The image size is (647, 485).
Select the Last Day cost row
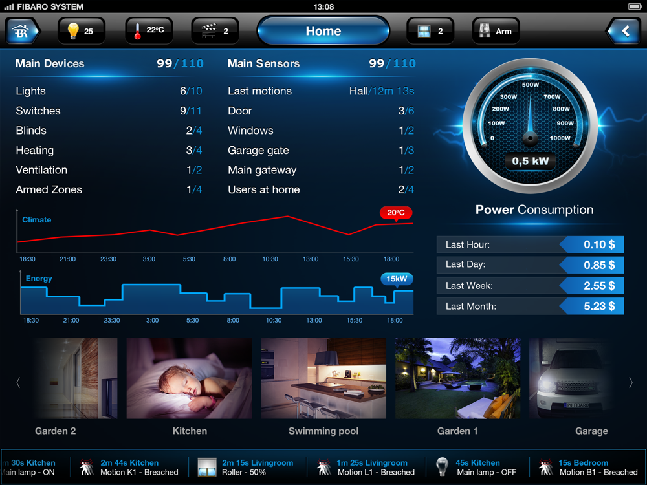coord(531,264)
